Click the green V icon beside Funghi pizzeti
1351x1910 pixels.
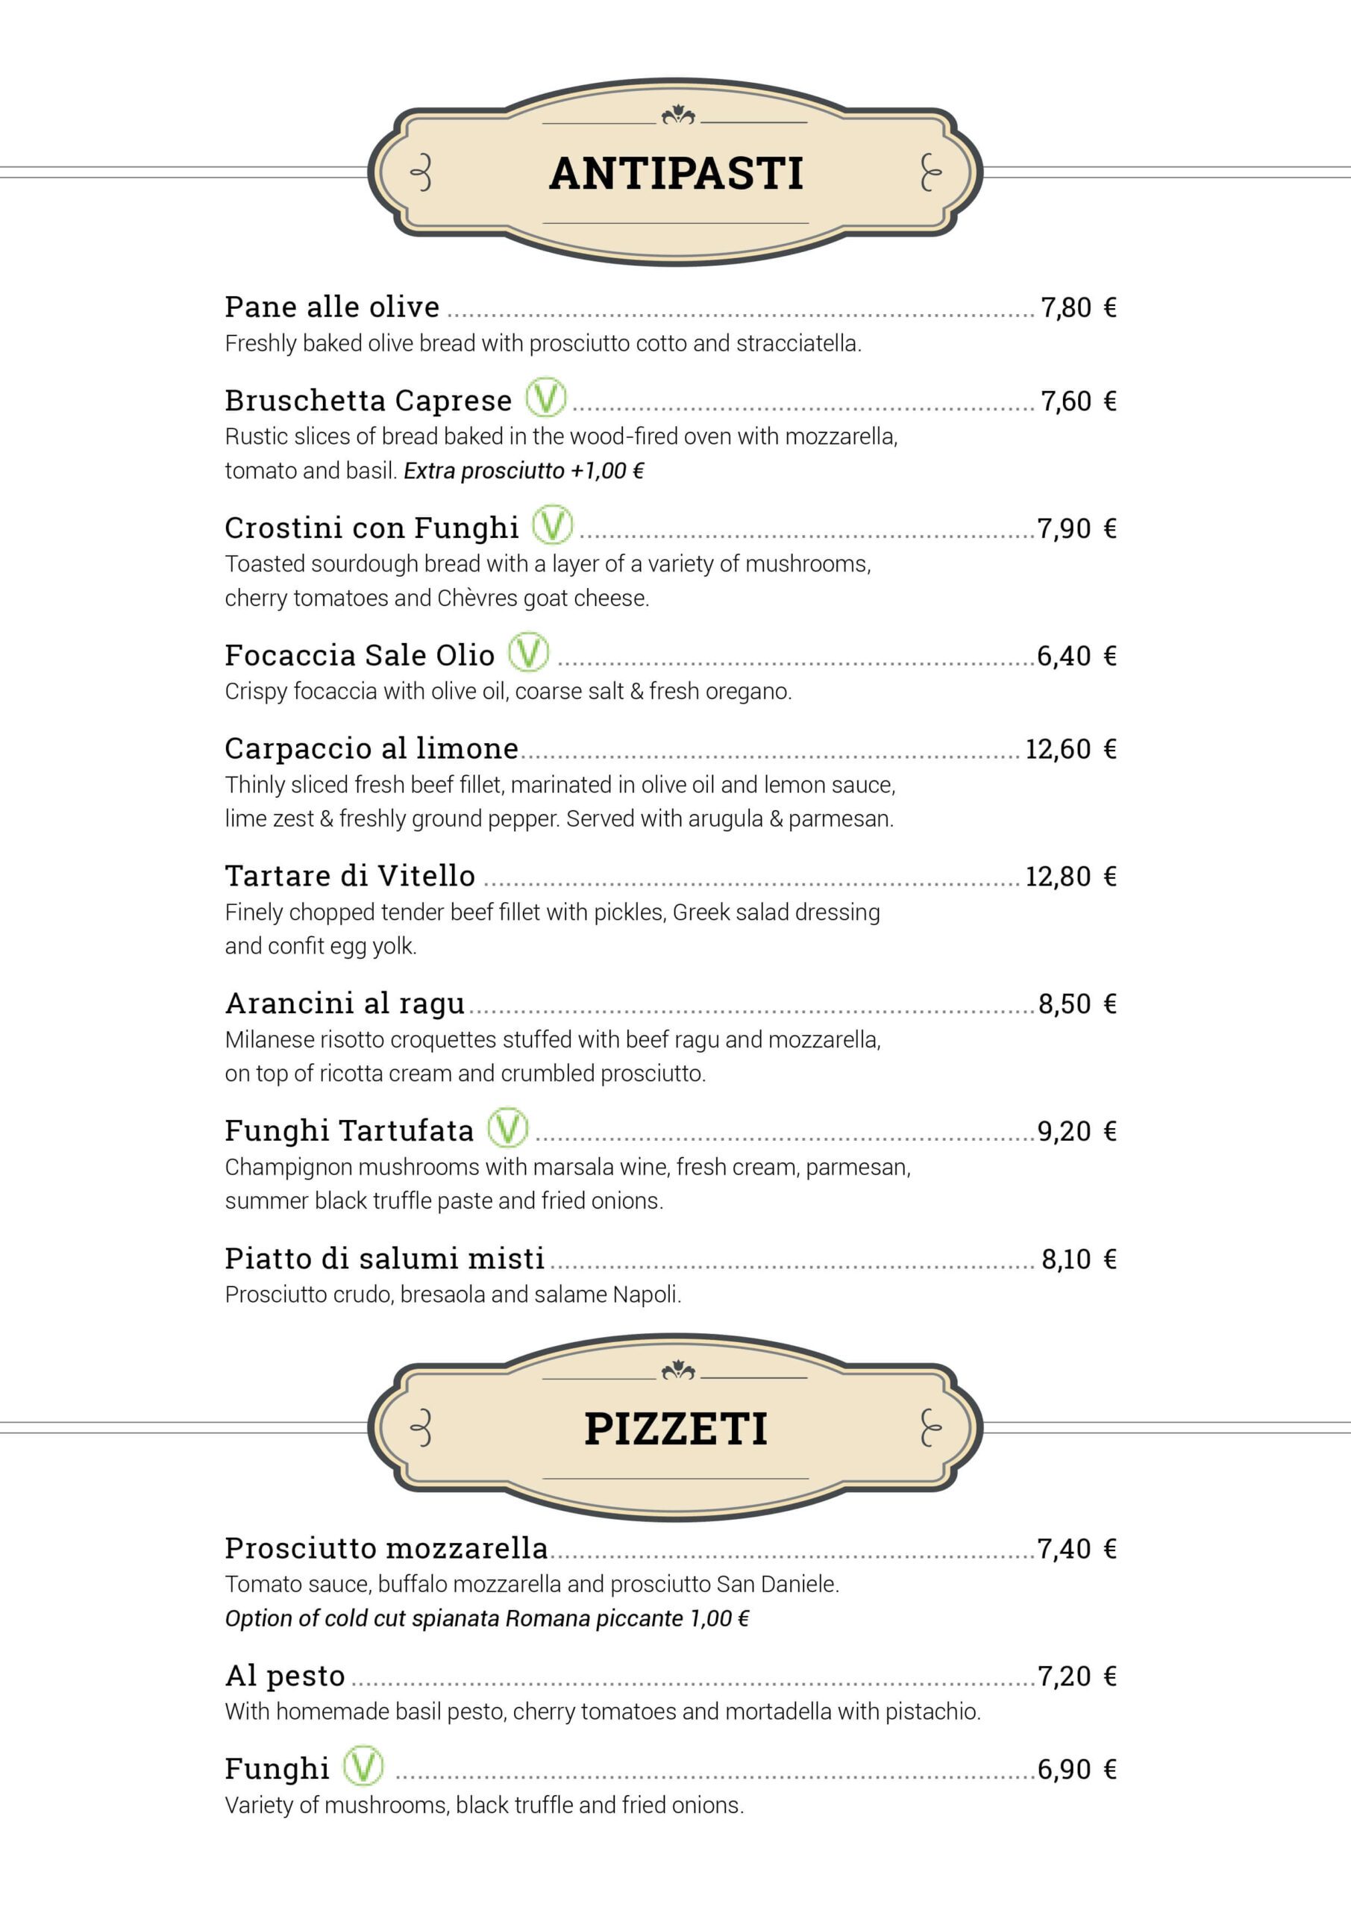363,1765
